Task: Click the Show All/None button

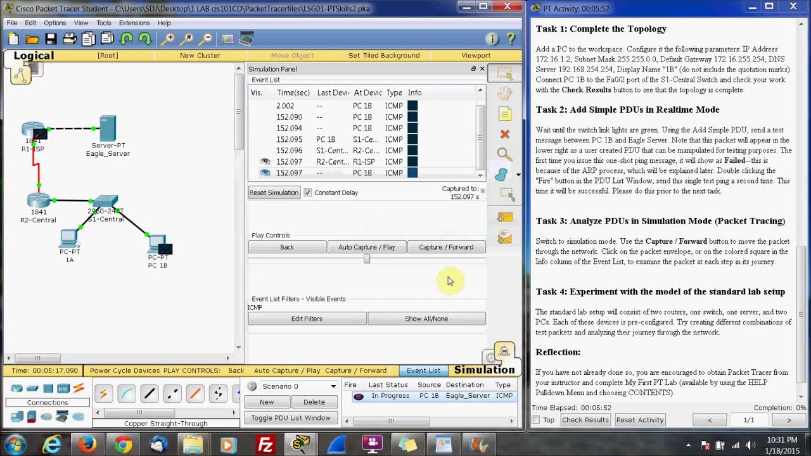Action: 426,319
